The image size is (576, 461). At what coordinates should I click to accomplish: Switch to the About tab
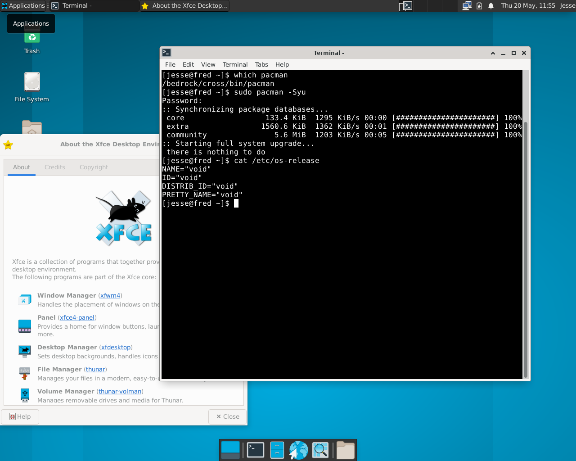click(x=22, y=167)
